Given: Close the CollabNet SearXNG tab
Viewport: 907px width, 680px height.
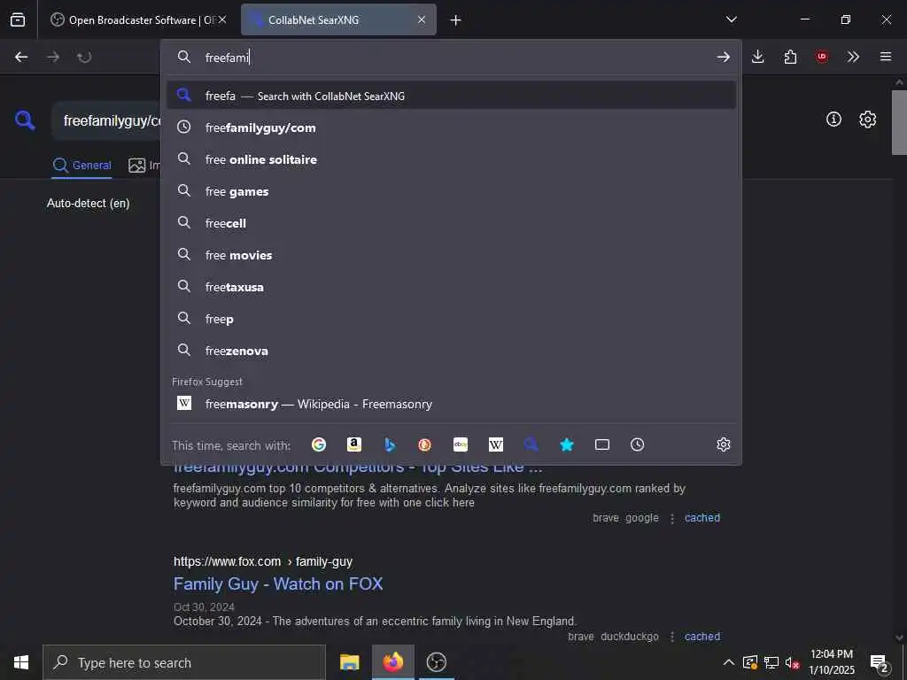Looking at the screenshot, I should [x=422, y=19].
